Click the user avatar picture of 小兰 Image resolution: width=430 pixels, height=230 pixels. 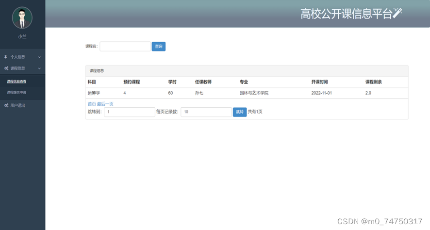(22, 18)
